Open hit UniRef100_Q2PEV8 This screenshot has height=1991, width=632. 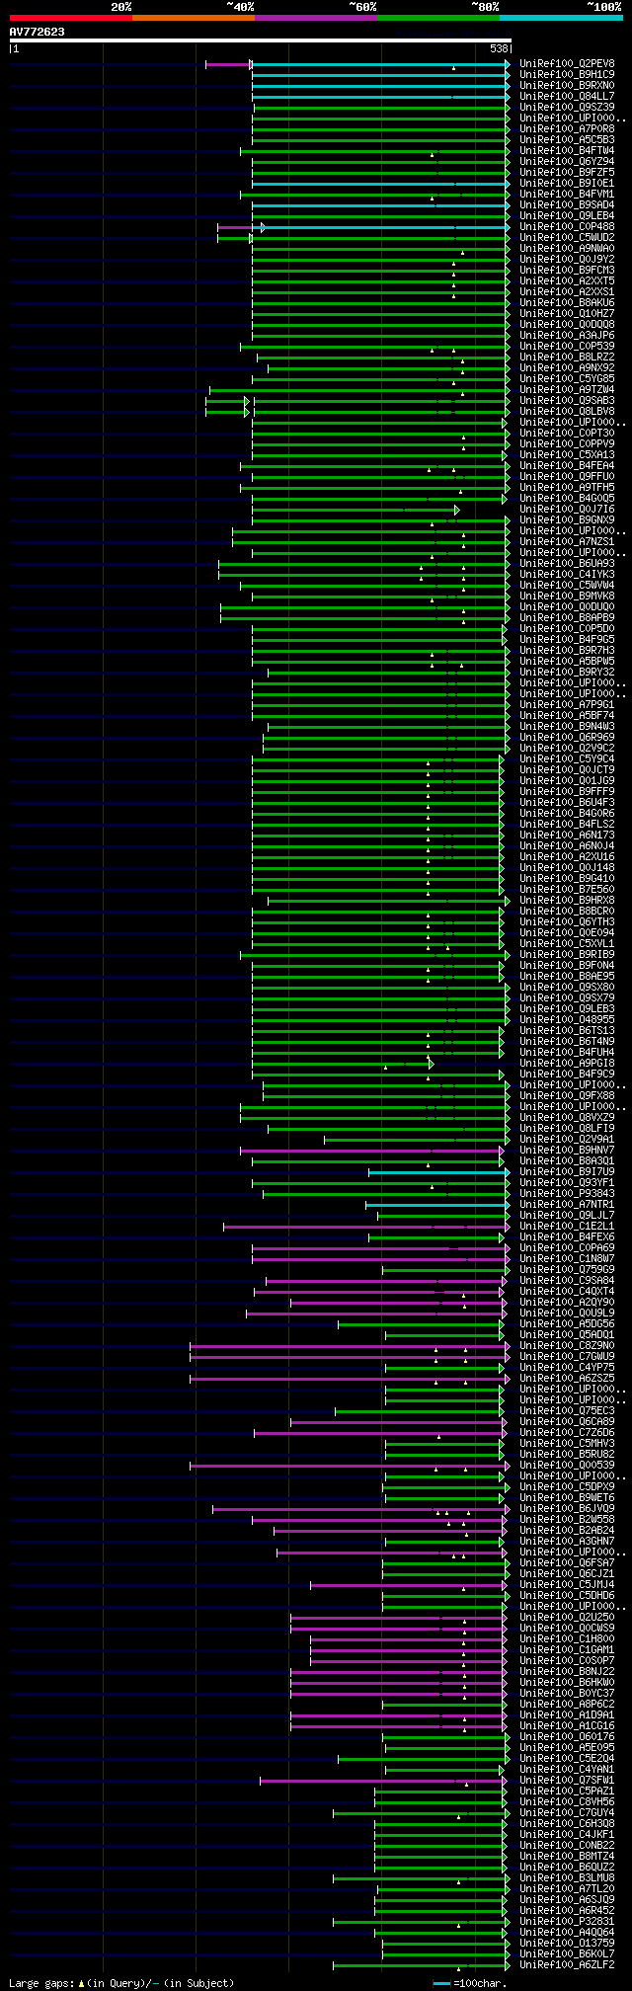[x=567, y=63]
